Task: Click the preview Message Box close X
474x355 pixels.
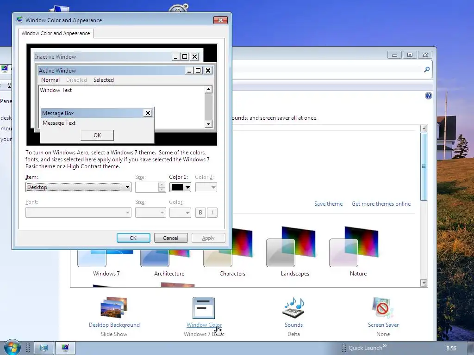Action: coord(148,113)
